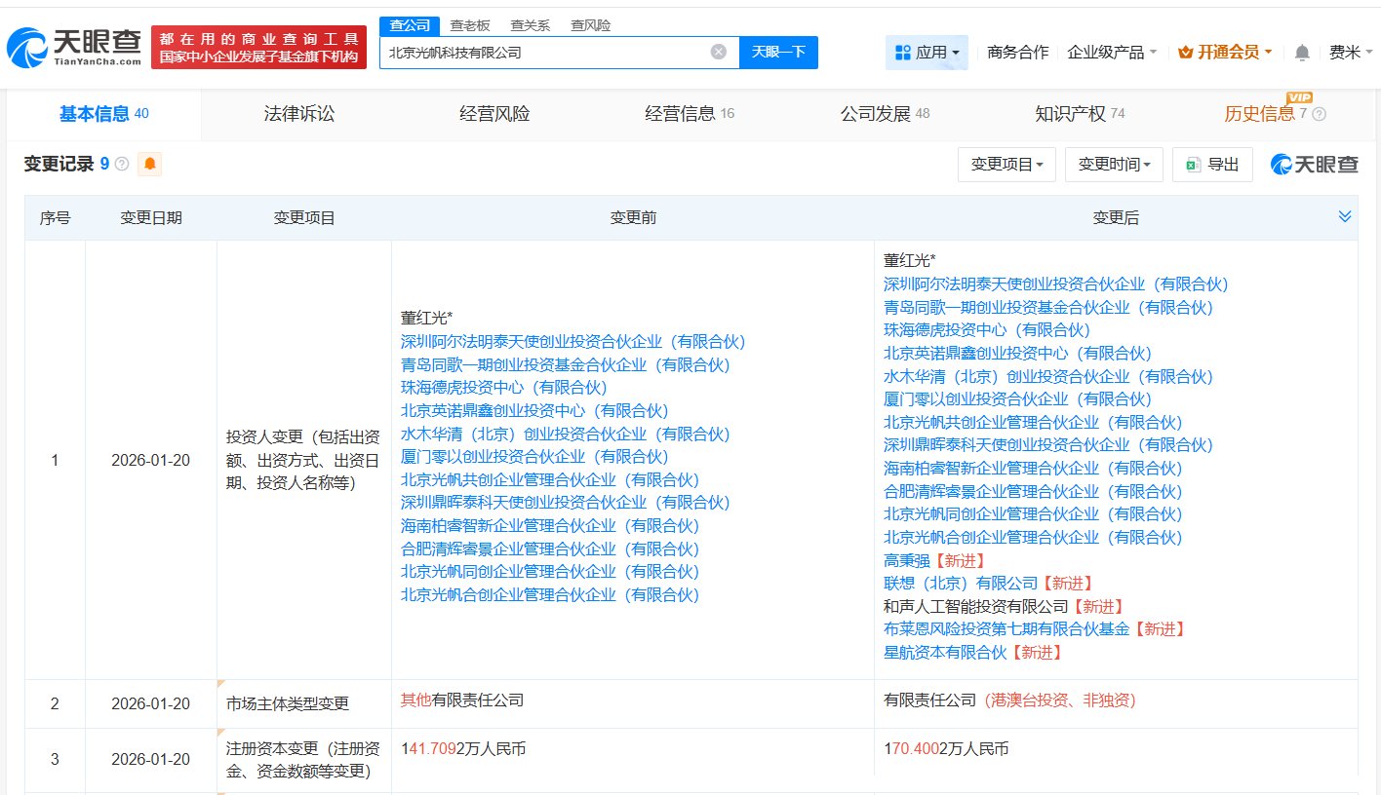
Task: Open the 费米 account dropdown
Action: 1351,53
